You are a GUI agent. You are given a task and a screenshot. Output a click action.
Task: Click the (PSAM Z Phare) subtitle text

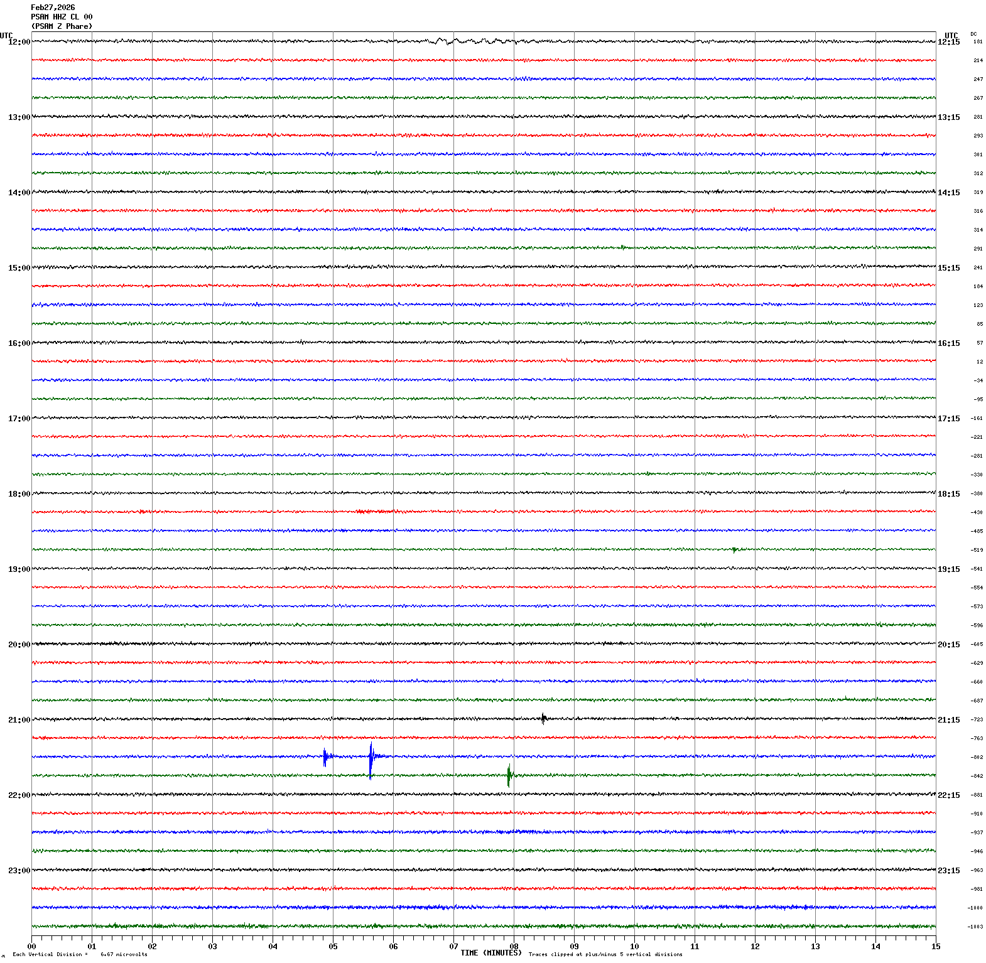[x=62, y=26]
